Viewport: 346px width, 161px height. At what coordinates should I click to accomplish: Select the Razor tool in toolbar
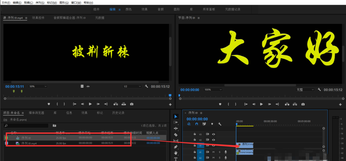(176, 134)
